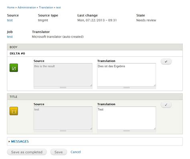Click Save as completed button

coord(27,152)
